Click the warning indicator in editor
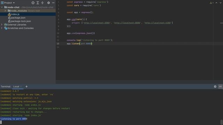This screenshot has height=125, width=223. (212, 3)
